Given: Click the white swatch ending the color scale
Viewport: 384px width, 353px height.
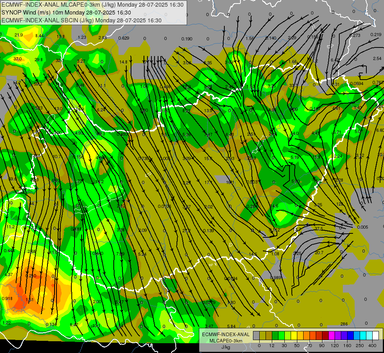Looking at the screenshot, I should click(375, 335).
